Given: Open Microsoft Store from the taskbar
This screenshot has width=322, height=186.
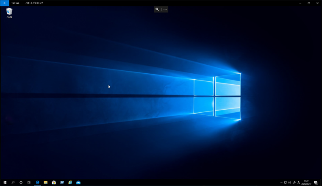Looking at the screenshot, I should pos(54,183).
